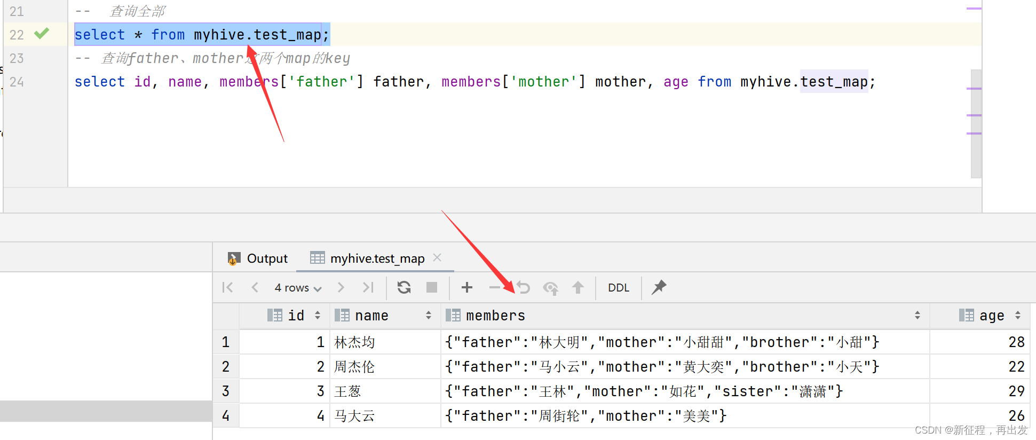
Task: Add a new row with plus icon
Action: tap(467, 287)
